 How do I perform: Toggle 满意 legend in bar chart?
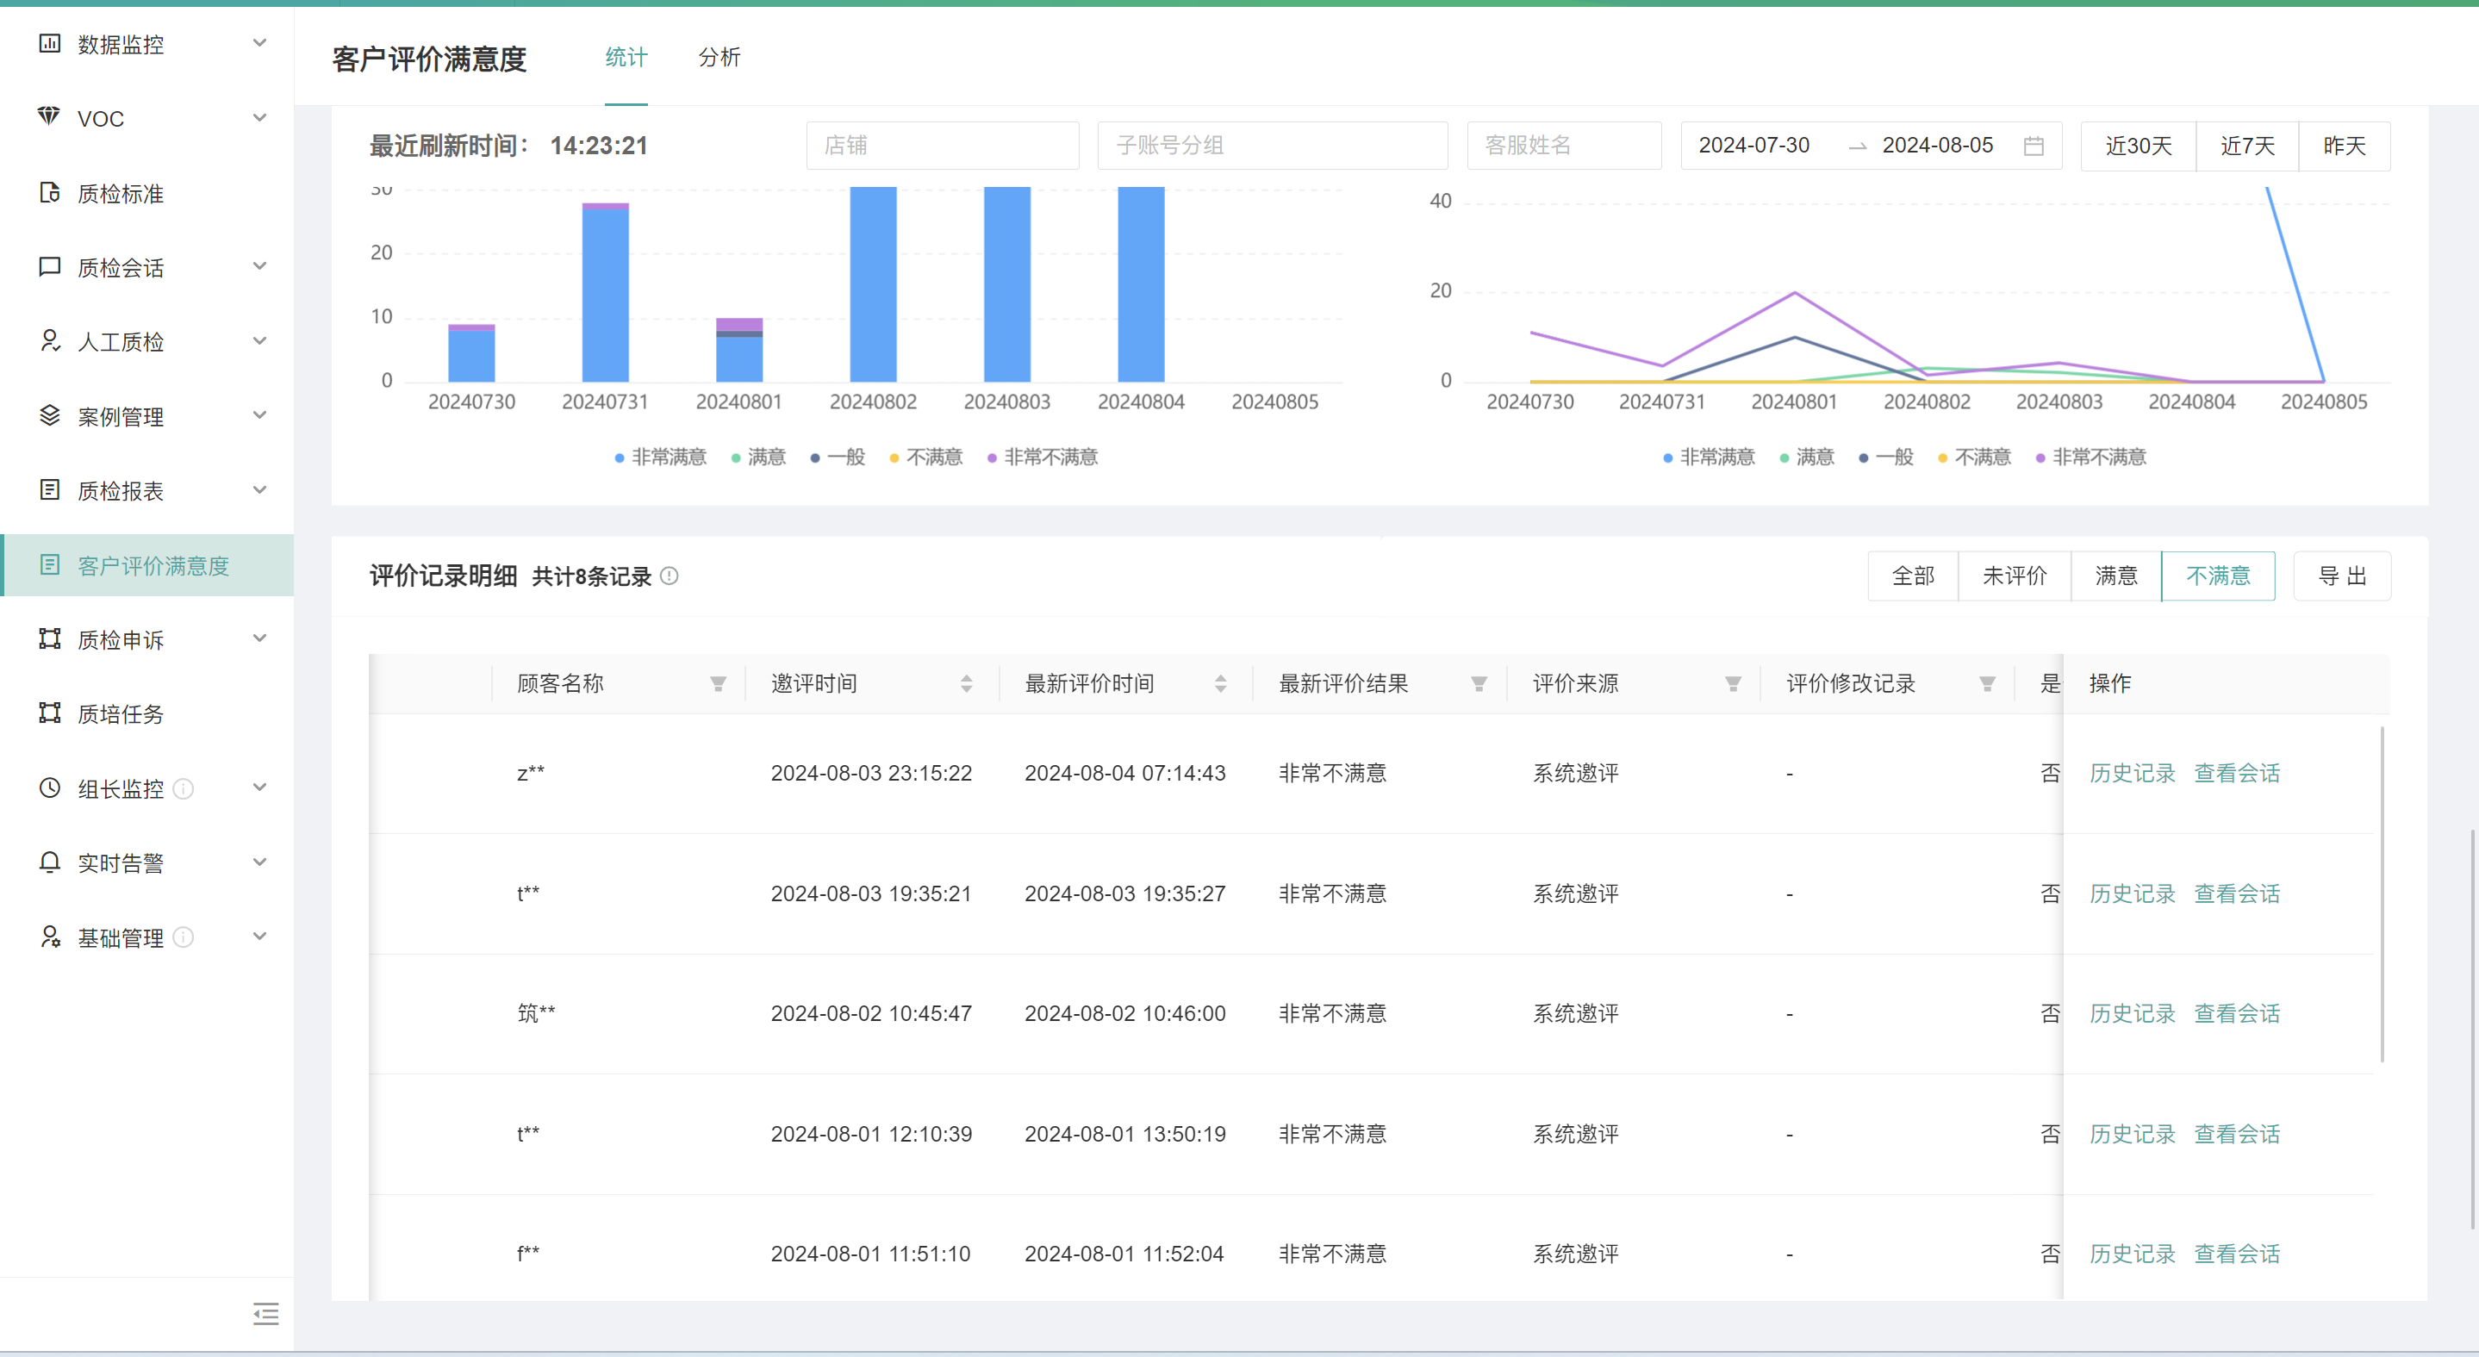[758, 458]
